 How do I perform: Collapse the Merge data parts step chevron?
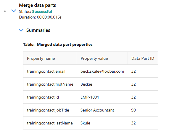pos(14,11)
